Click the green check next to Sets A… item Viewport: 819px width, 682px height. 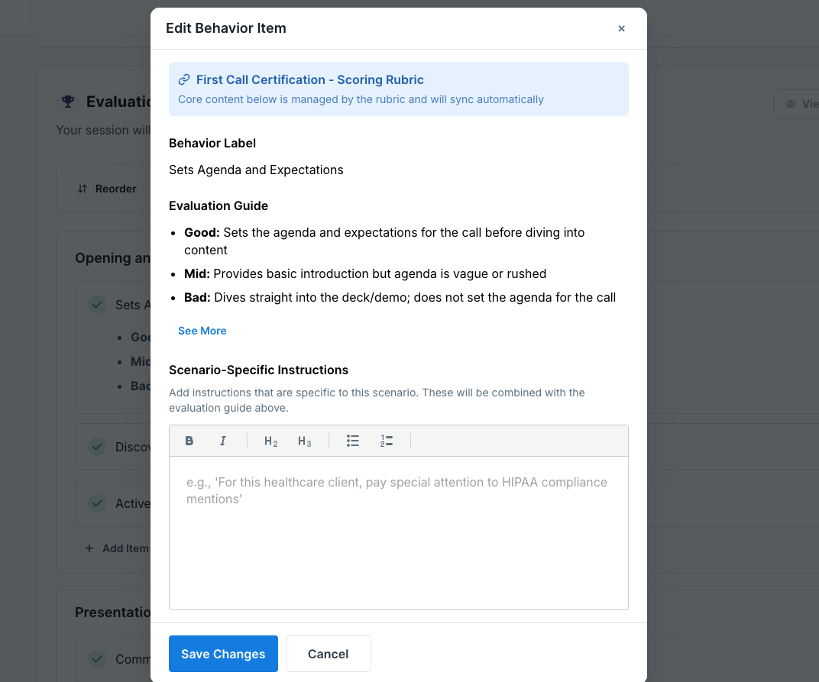[96, 305]
